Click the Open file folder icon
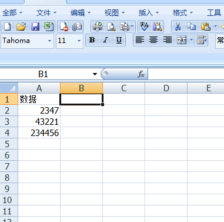This screenshot has width=224, height=222. pyautogui.click(x=21, y=26)
